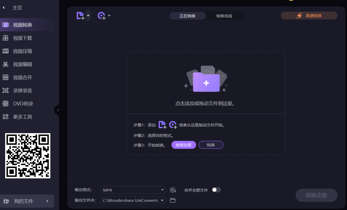Image resolution: width=347 pixels, height=210 pixels.
Task: Go back to 主页
Action: tap(17, 7)
